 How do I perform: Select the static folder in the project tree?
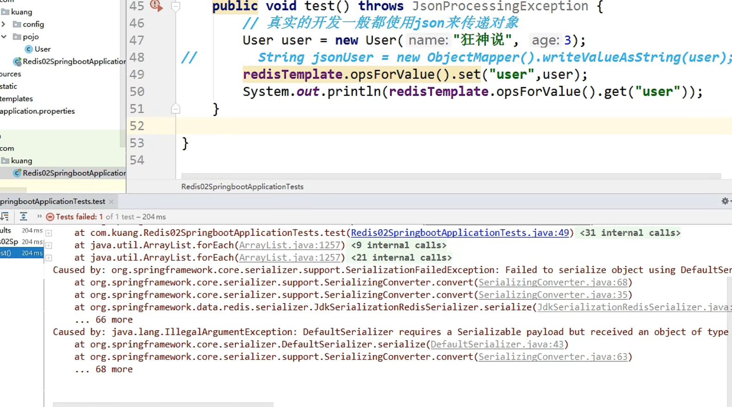(8, 86)
